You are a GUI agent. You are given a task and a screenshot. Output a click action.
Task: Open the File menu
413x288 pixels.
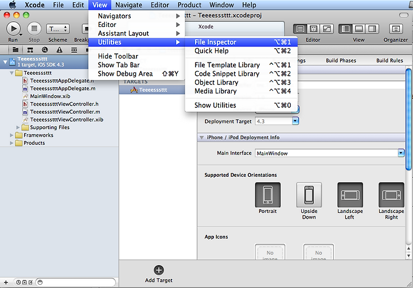58,5
